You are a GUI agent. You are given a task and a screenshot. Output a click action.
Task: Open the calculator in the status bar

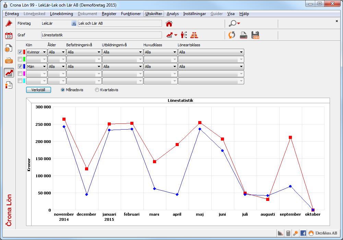pos(288,233)
